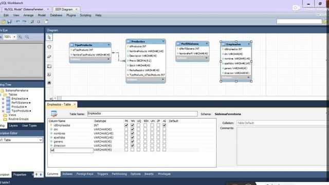Click the table editor icon beside Table Name
The width and height of the screenshot is (329, 185).
pos(54,114)
